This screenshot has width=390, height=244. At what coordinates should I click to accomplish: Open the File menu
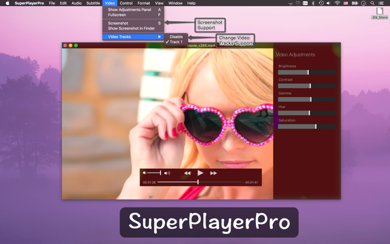coord(52,3)
